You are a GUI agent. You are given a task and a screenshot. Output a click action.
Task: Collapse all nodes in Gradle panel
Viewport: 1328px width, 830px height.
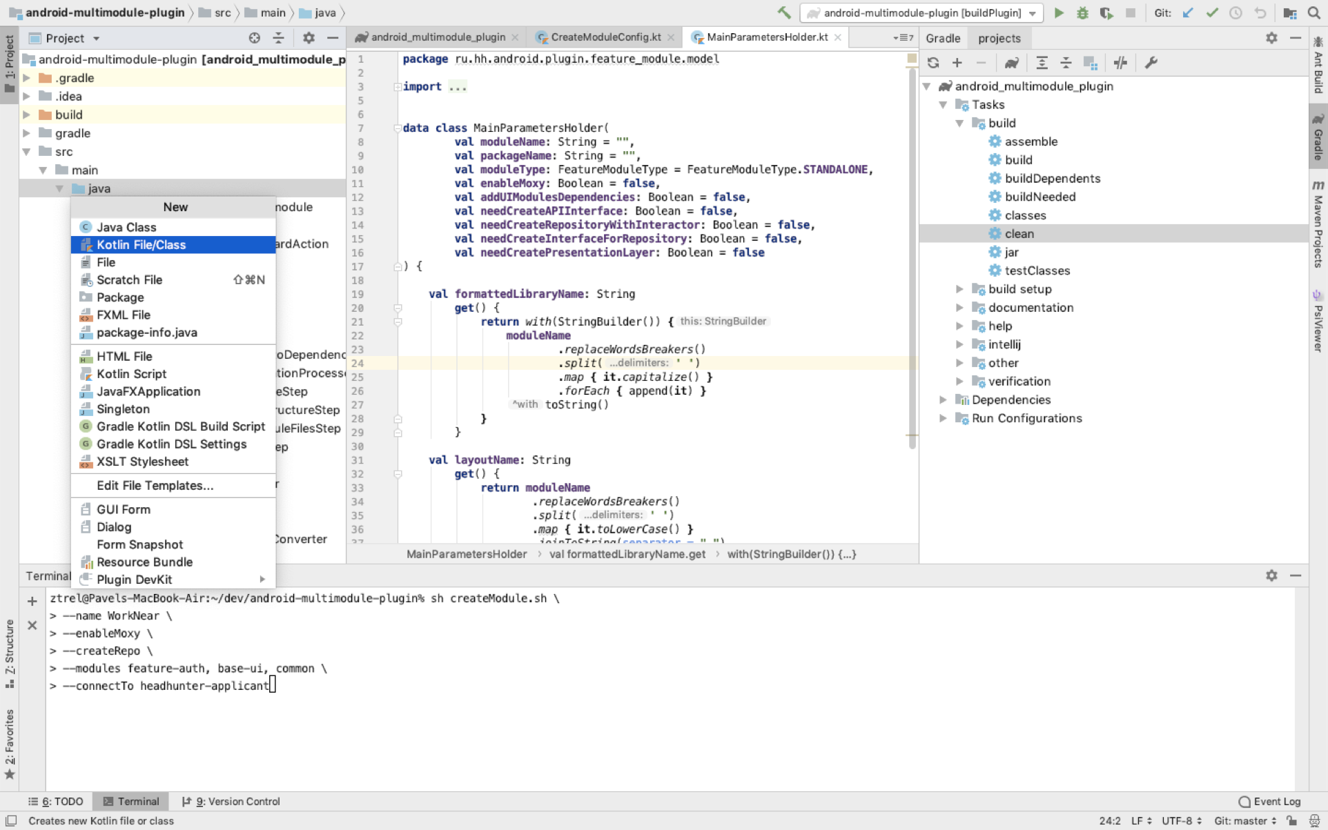coord(1066,63)
